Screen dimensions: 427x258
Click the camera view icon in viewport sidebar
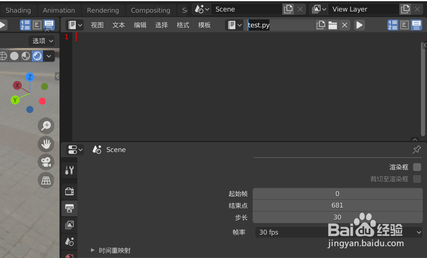click(46, 162)
